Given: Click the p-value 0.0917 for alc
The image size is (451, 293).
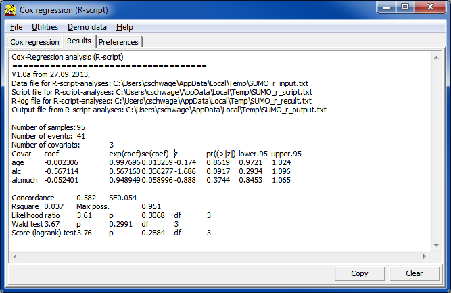Looking at the screenshot, I should pos(218,172).
